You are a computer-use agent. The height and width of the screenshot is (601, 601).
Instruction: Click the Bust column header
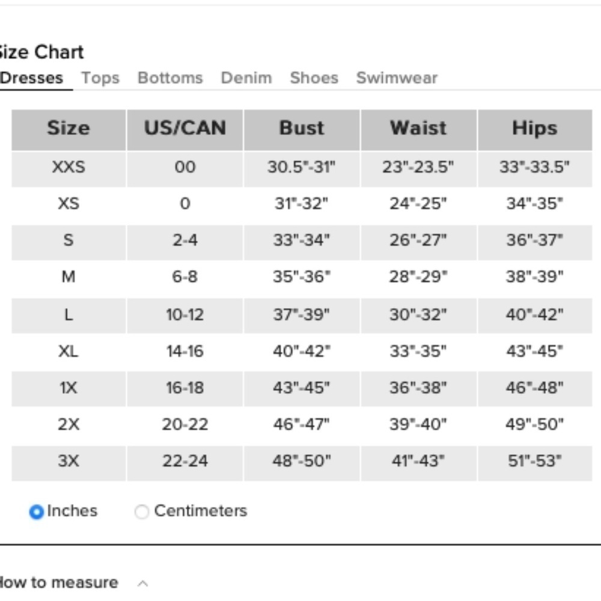click(x=302, y=129)
